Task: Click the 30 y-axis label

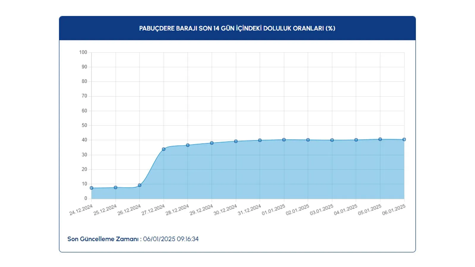Action: pyautogui.click(x=84, y=155)
